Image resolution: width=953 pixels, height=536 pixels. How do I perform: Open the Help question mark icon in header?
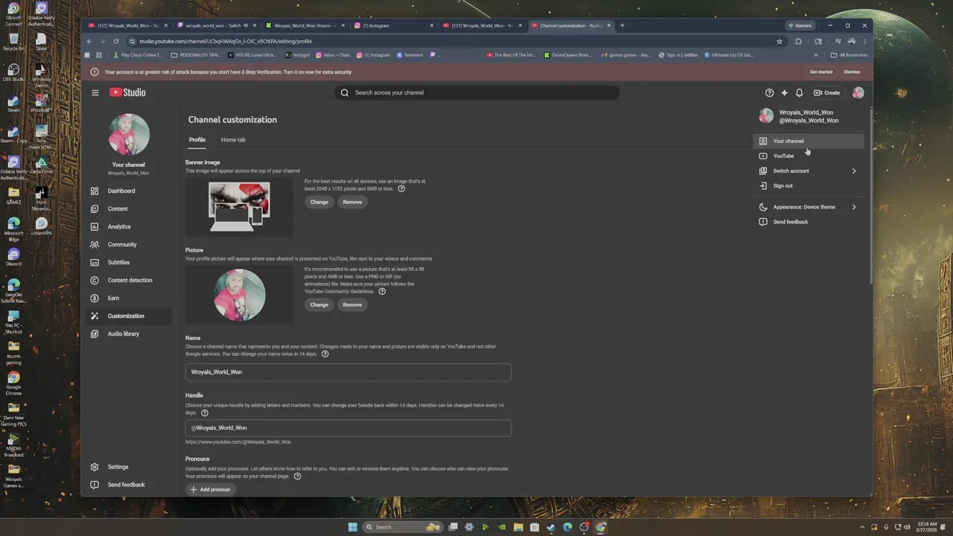[769, 93]
